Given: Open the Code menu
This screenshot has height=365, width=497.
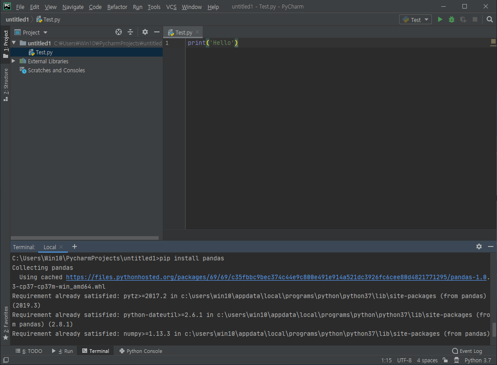Looking at the screenshot, I should click(x=95, y=7).
